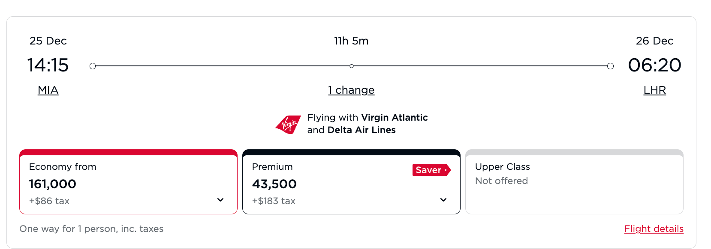Image resolution: width=711 pixels, height=249 pixels.
Task: Open the MIA departure airport link
Action: [48, 90]
